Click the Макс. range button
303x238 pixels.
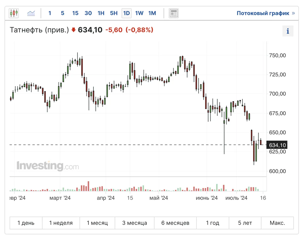point(277,223)
